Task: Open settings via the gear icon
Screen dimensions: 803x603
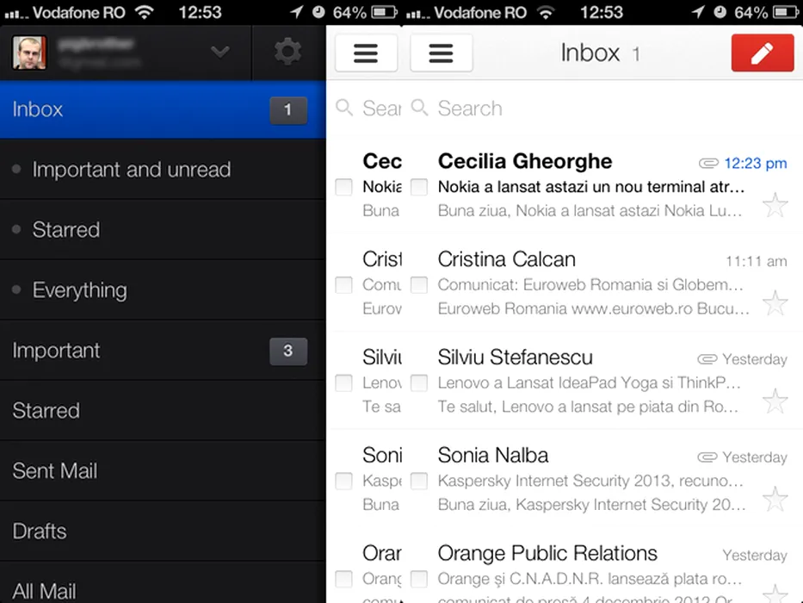Action: pos(287,53)
